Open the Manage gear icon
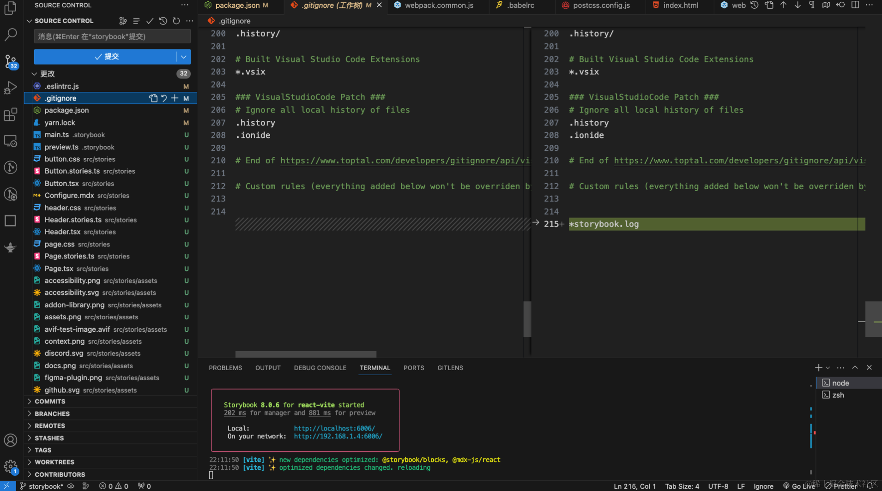 click(x=10, y=467)
